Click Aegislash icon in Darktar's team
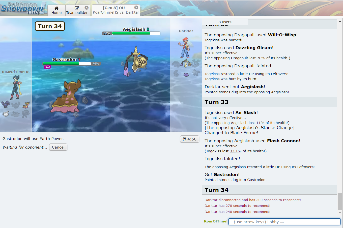Viewport: 343px width, 228px height. click(x=186, y=63)
